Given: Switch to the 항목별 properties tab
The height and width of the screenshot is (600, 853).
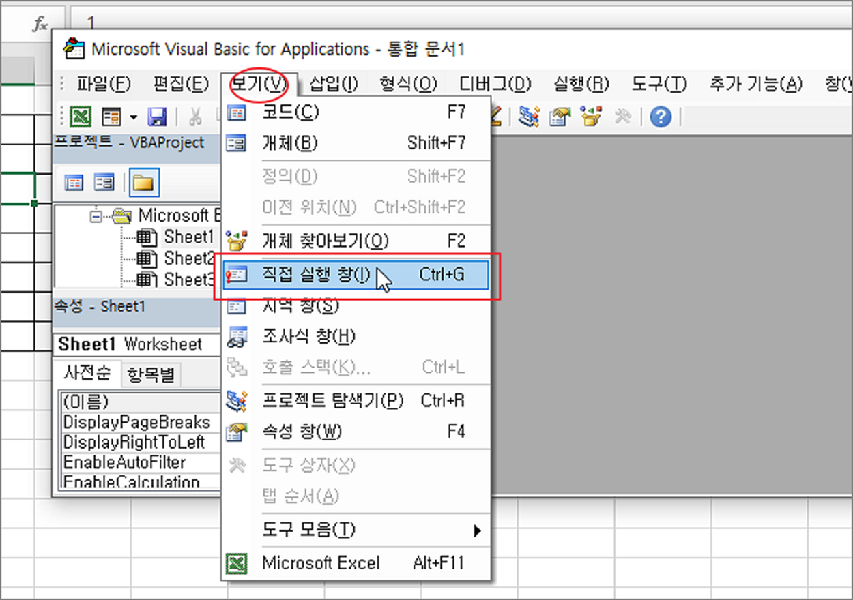Looking at the screenshot, I should tap(151, 375).
